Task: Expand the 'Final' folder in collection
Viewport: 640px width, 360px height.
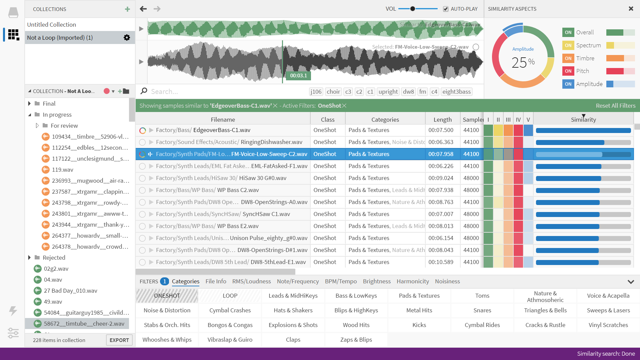Action: point(29,103)
